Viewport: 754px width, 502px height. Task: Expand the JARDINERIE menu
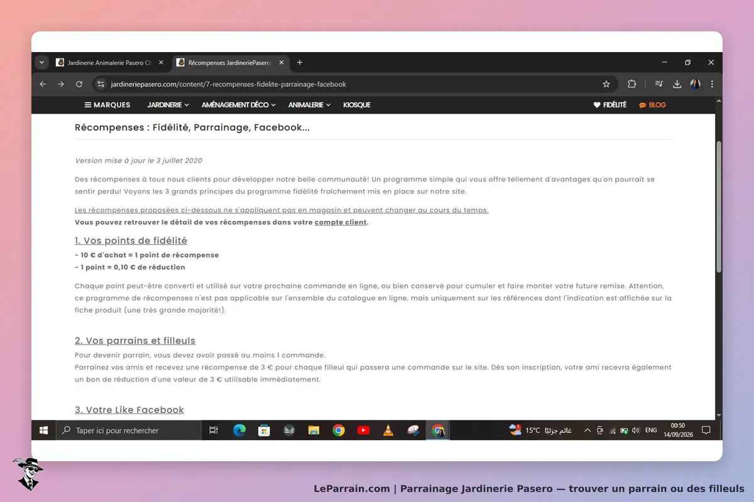pyautogui.click(x=168, y=105)
